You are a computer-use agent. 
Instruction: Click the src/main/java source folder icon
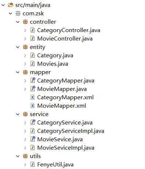tap(11, 5)
